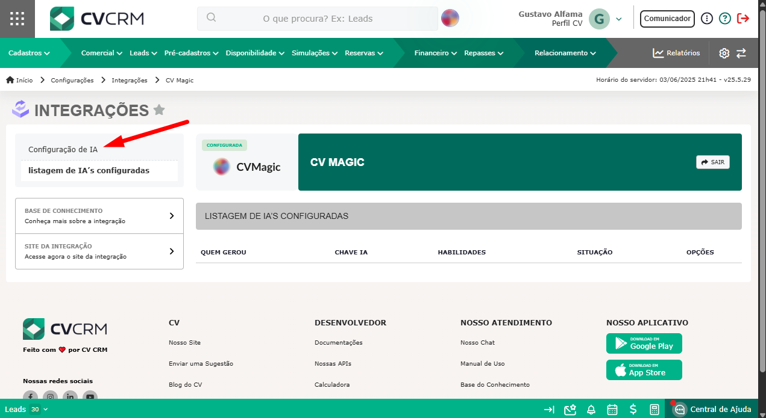766x418 pixels.
Task: Open Calculadora footer link
Action: click(332, 384)
